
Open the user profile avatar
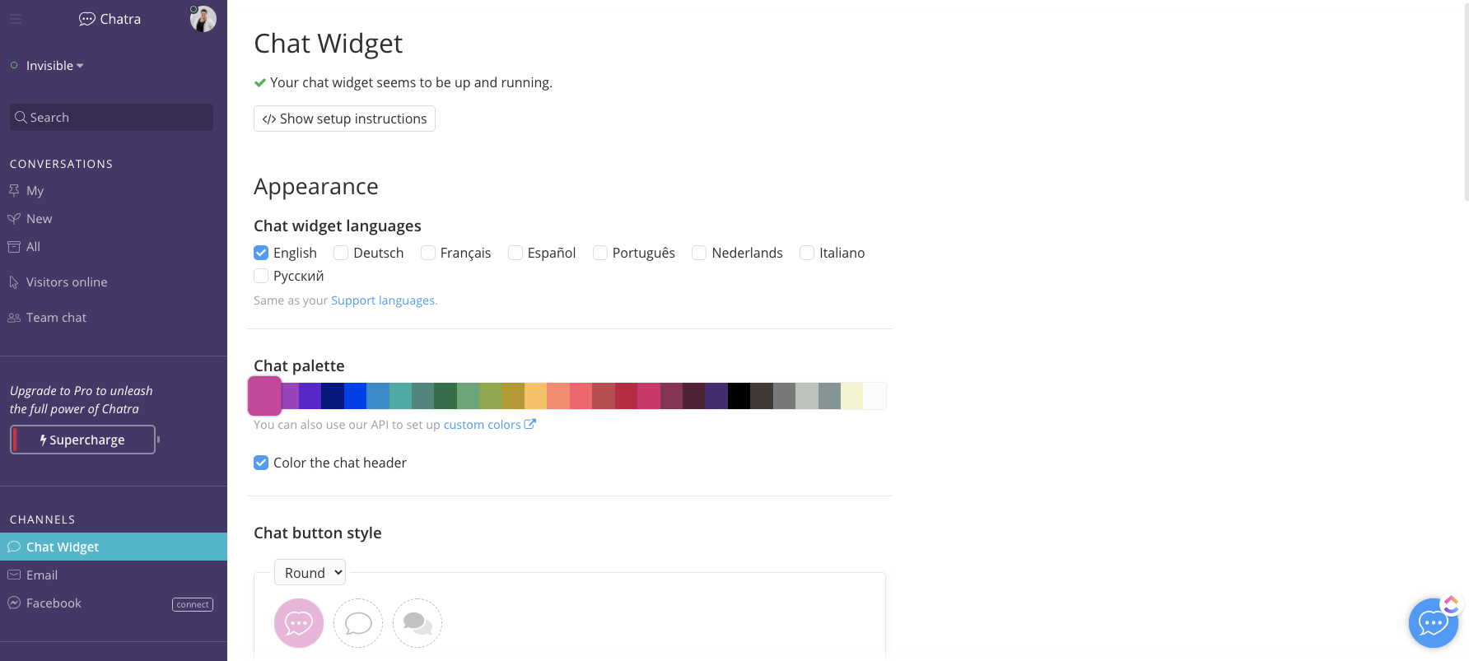[x=203, y=19]
